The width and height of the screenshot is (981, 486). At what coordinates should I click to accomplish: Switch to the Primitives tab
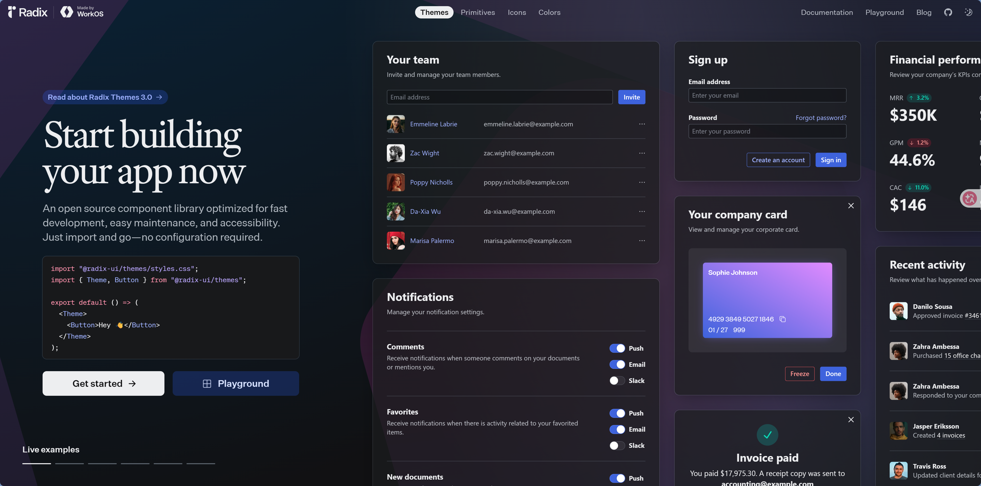[478, 12]
